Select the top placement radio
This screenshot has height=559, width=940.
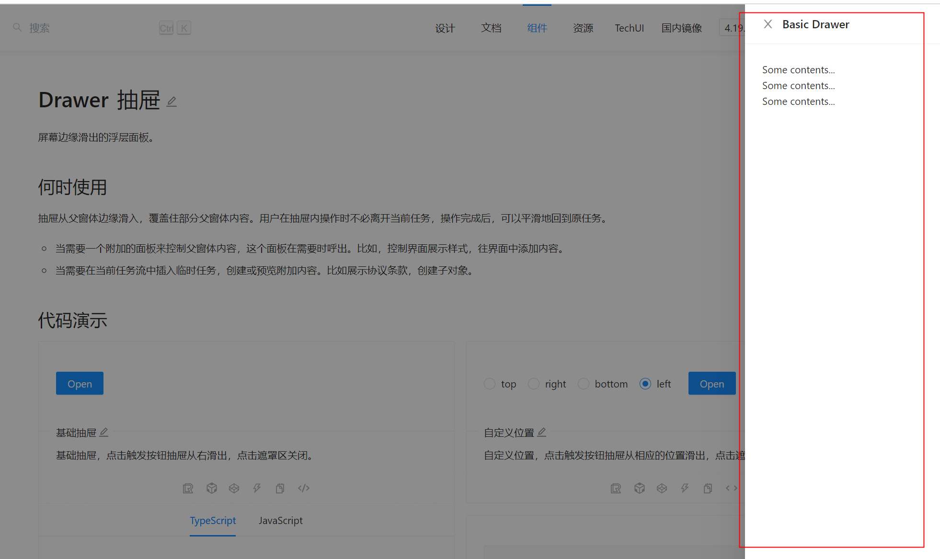[x=489, y=384]
